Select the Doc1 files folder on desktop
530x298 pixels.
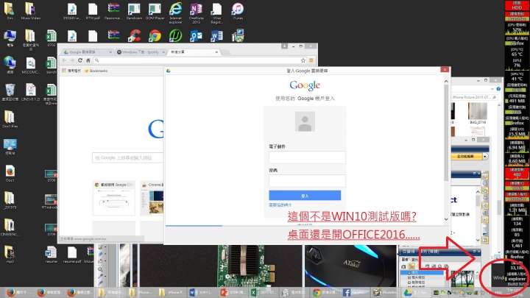pos(10,119)
